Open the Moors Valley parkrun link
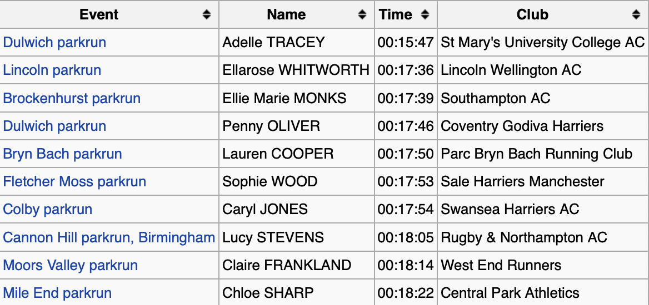Screen dimensions: 649x305 pyautogui.click(x=71, y=265)
